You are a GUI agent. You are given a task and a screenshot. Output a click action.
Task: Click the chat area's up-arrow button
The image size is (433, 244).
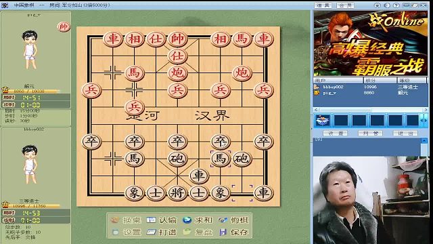coord(424,141)
